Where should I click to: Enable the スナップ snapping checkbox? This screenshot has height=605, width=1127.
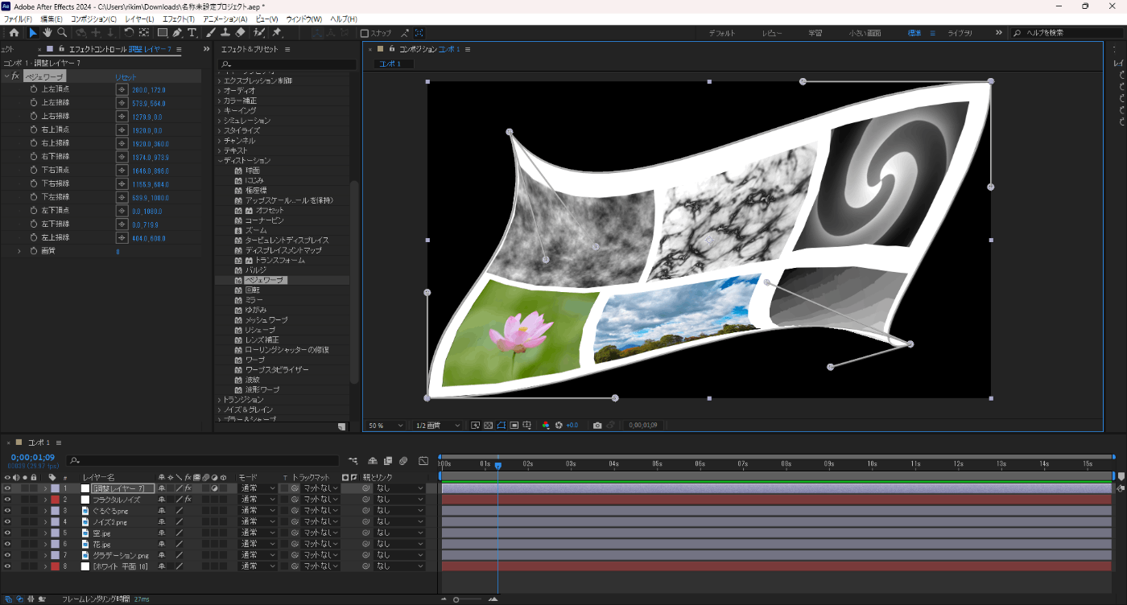click(365, 33)
